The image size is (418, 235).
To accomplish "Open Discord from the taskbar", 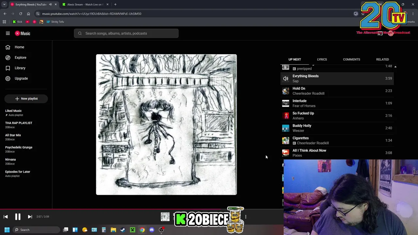I will (x=152, y=230).
